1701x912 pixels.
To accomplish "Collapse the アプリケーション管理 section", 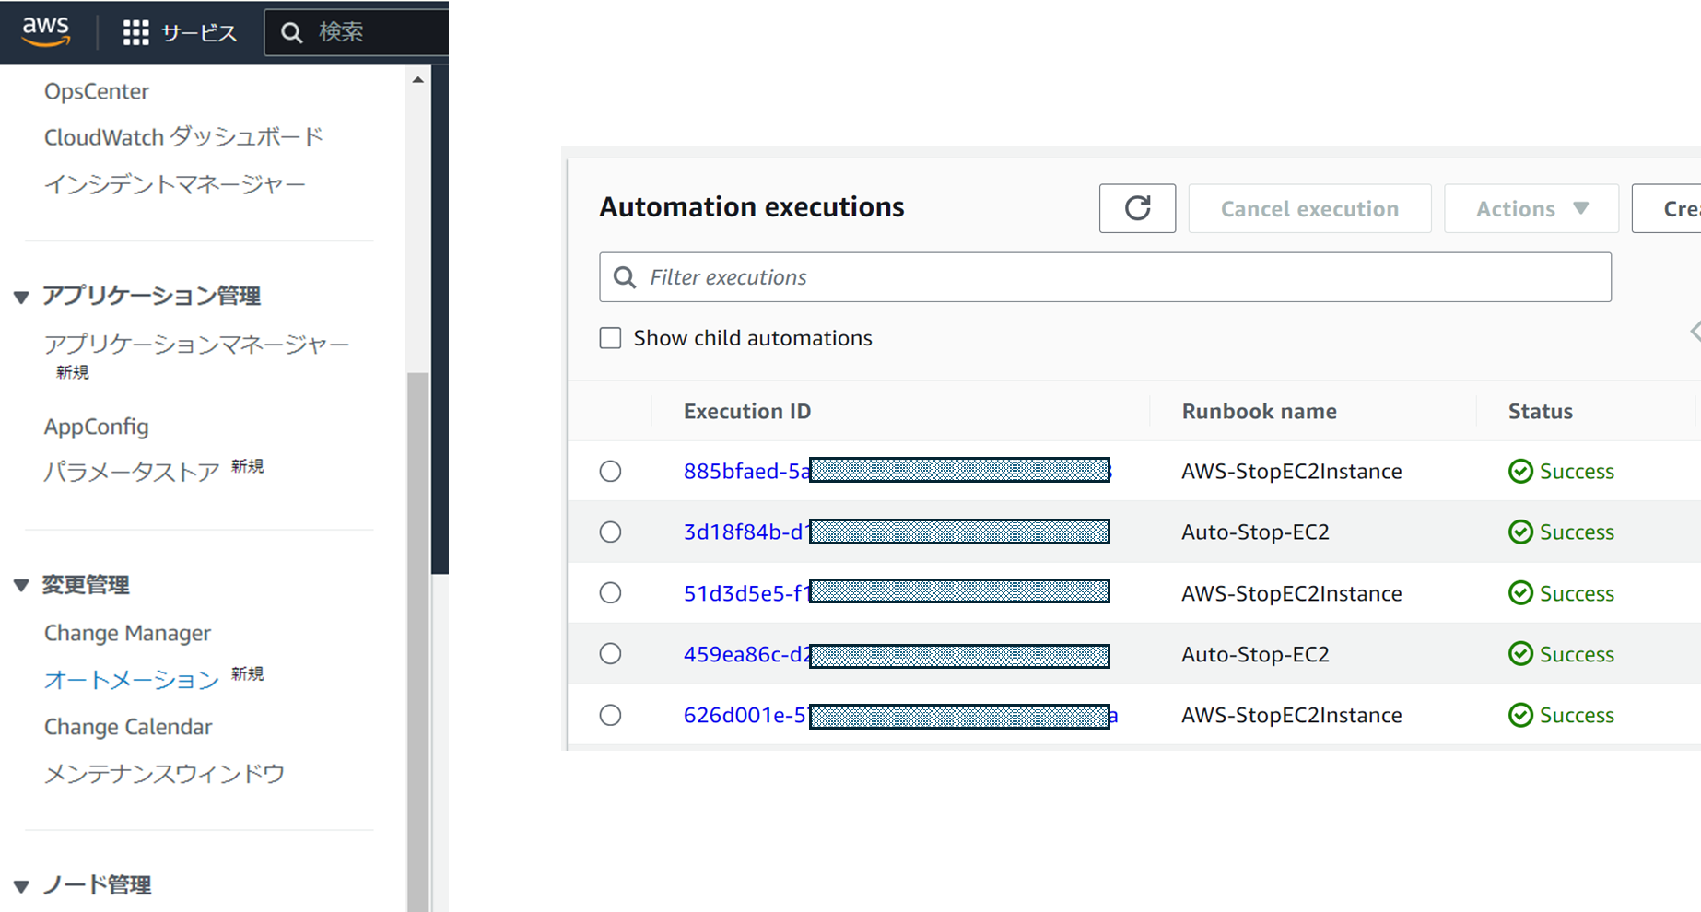I will 21,297.
